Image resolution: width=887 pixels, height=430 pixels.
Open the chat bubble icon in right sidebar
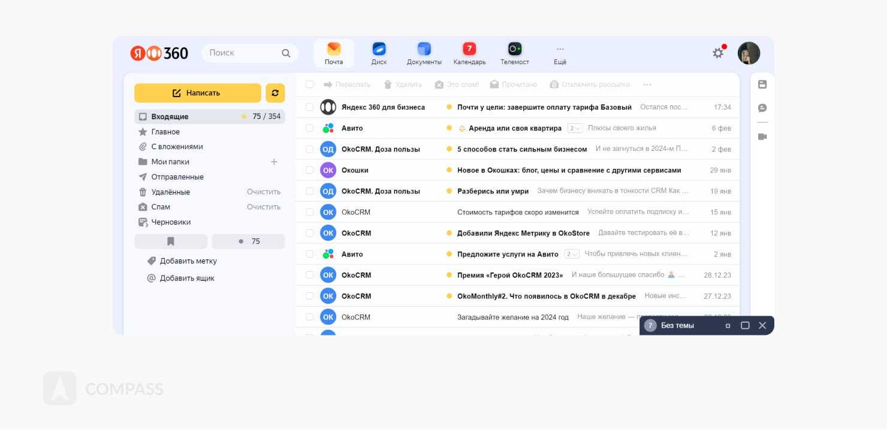tap(762, 108)
